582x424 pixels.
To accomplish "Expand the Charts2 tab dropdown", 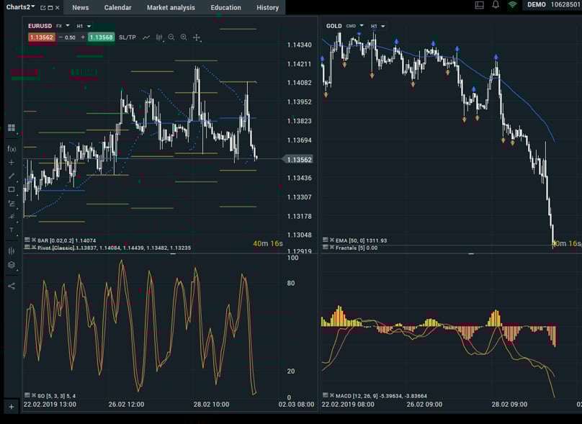I will pyautogui.click(x=33, y=6).
